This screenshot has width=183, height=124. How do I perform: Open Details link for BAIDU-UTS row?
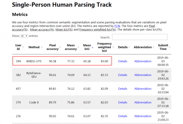click(123, 61)
